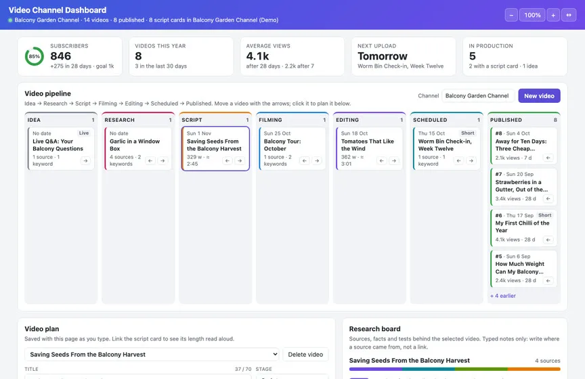
Task: Move Balcony Tour: October card back
Action: [305, 161]
